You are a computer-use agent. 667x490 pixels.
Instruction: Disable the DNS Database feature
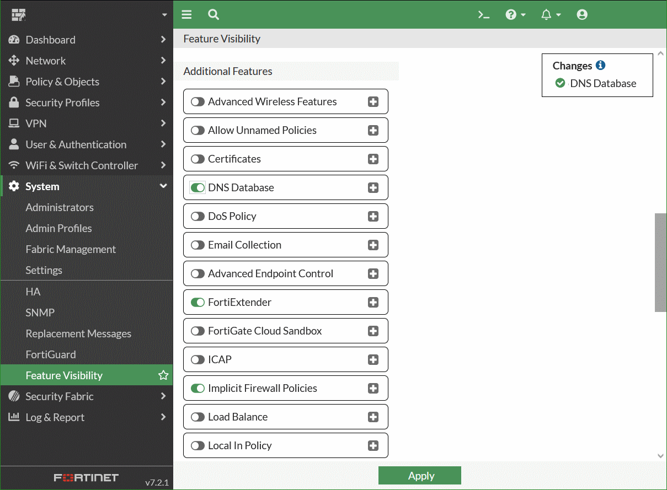click(197, 187)
